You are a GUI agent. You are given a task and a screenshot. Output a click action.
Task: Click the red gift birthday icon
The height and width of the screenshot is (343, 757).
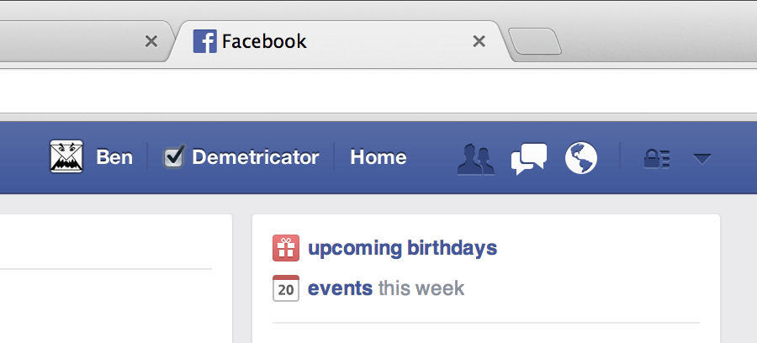pyautogui.click(x=286, y=248)
